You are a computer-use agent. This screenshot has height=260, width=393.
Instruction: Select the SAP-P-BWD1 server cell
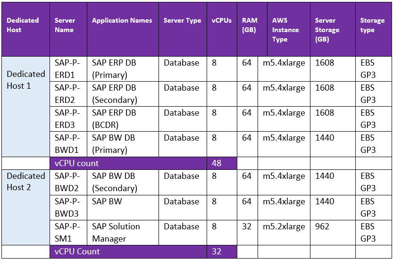click(x=67, y=144)
